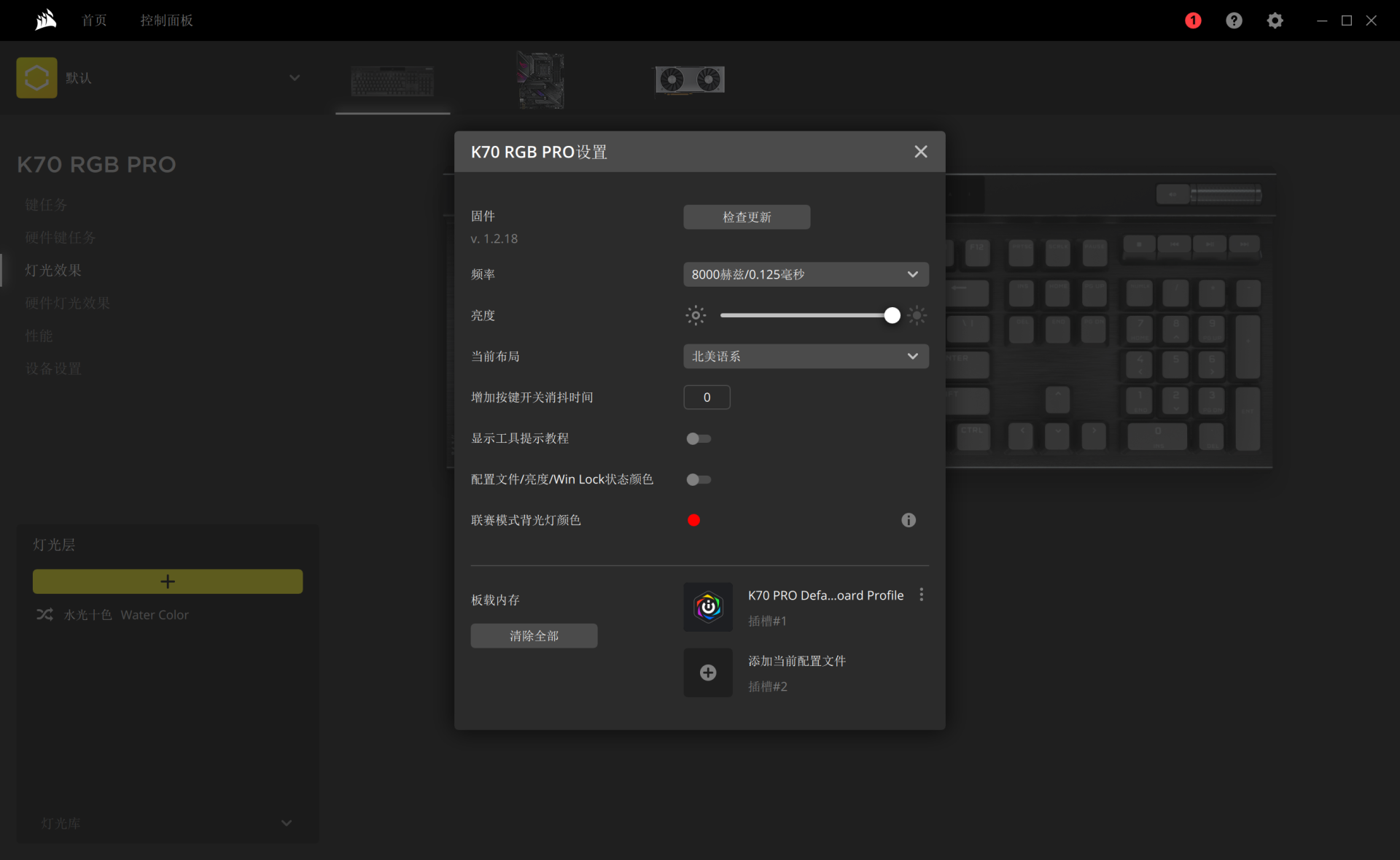1400x860 pixels.
Task: Expand the 灯光库 lighting library
Action: [x=285, y=823]
